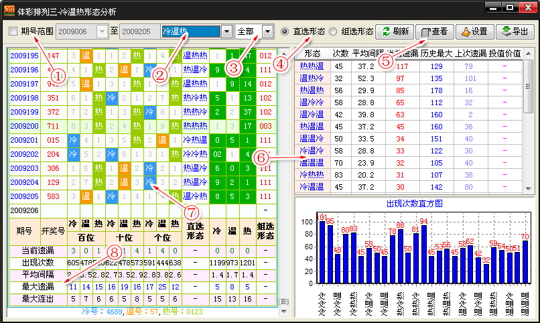The width and height of the screenshot is (540, 323).
Task: Sort by the 上次遗漏 column header
Action: click(470, 54)
